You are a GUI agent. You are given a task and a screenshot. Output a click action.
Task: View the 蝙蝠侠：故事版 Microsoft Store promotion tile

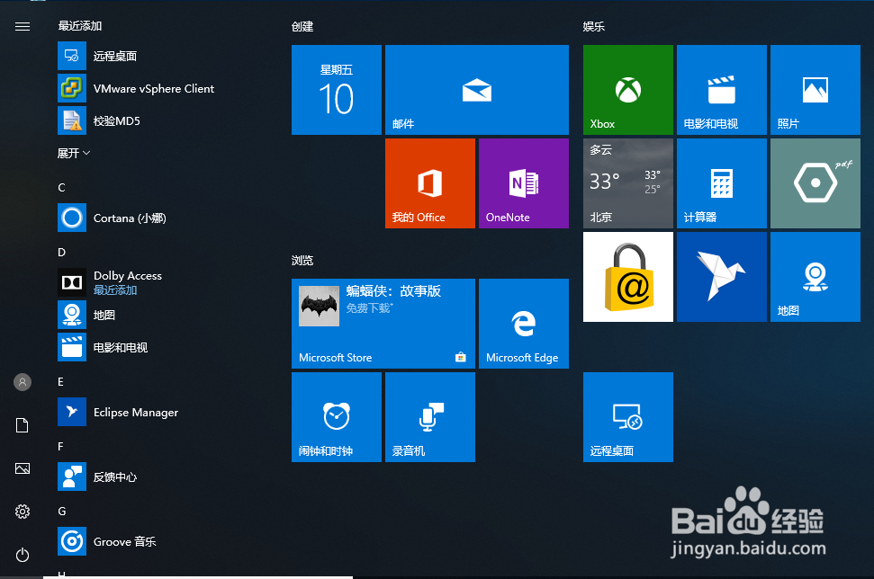383,324
